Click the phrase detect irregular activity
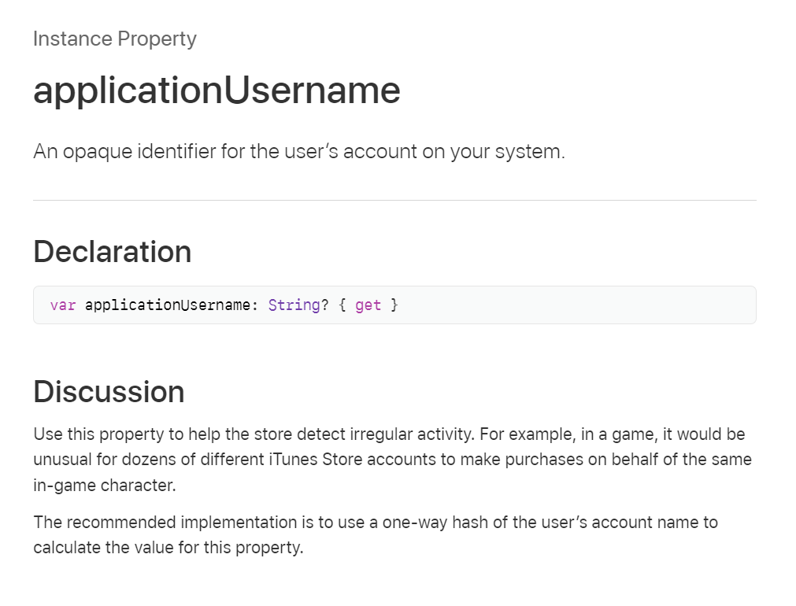Screen dimensions: 796x606 point(385,434)
